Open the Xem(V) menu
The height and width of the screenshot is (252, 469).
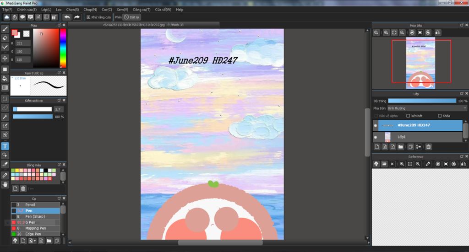point(122,10)
